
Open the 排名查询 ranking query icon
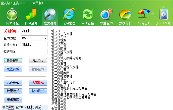(31, 17)
